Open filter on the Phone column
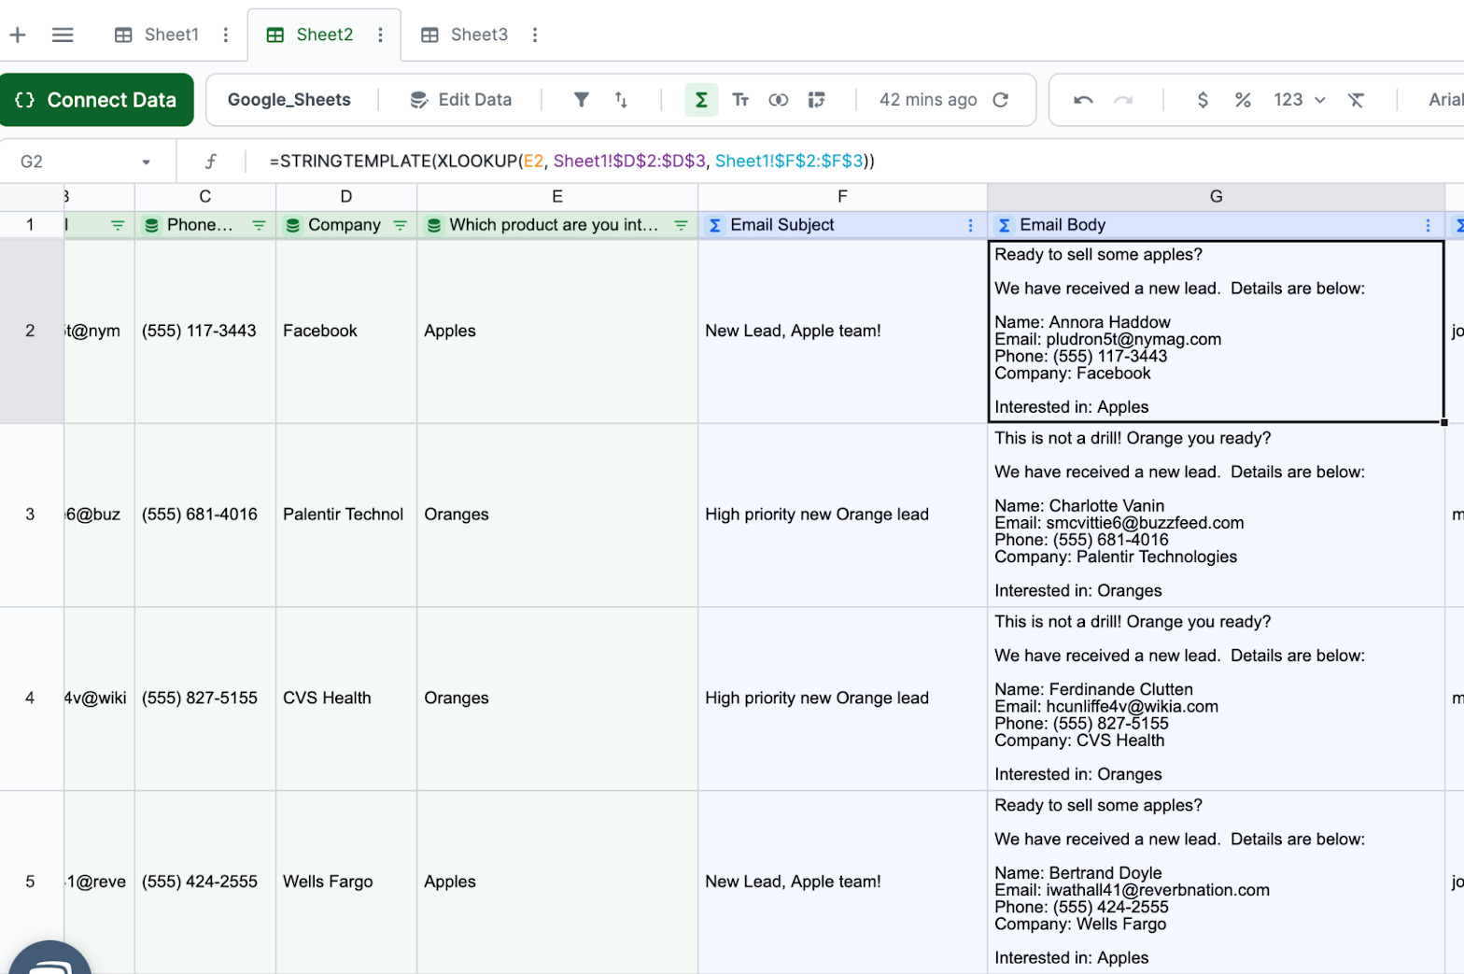The image size is (1464, 974). 259,225
